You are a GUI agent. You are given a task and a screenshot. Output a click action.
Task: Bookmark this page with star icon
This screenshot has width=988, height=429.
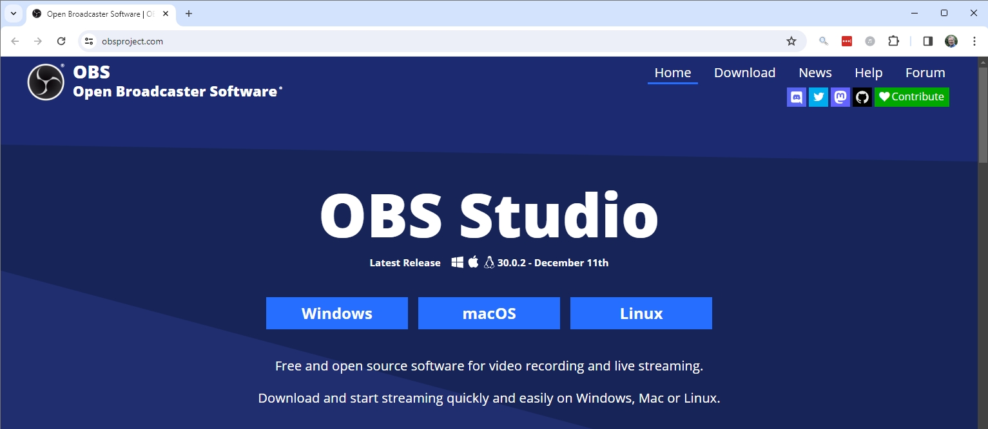click(x=791, y=41)
